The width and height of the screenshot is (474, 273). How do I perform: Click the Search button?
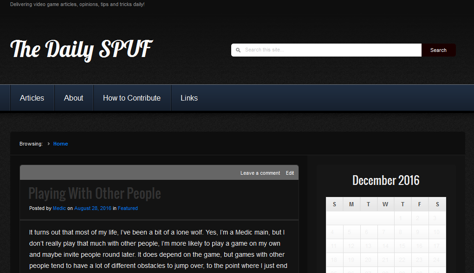coord(438,50)
